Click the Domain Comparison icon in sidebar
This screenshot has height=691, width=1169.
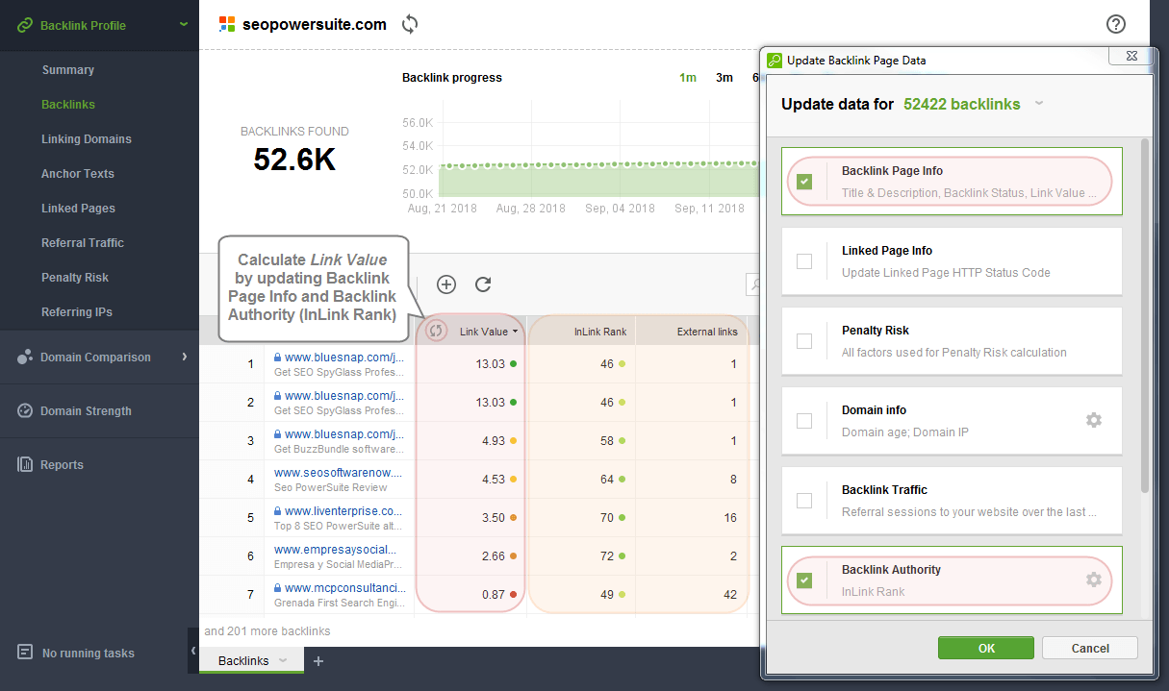pyautogui.click(x=25, y=357)
